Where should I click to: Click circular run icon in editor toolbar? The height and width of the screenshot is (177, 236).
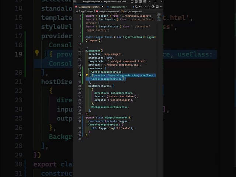point(153,7)
